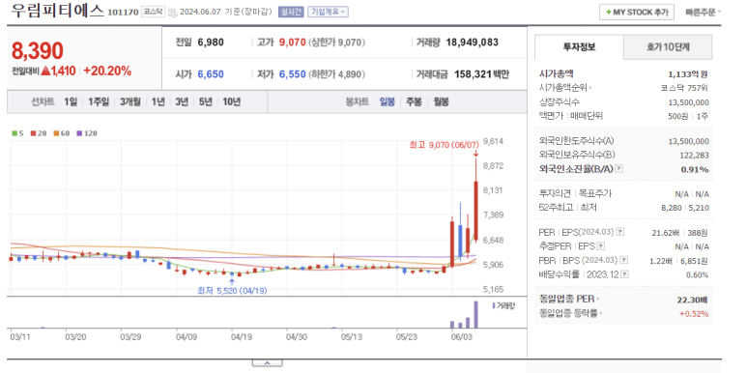
Task: Click the 우림피티에스 stock name
Action: tap(57, 11)
